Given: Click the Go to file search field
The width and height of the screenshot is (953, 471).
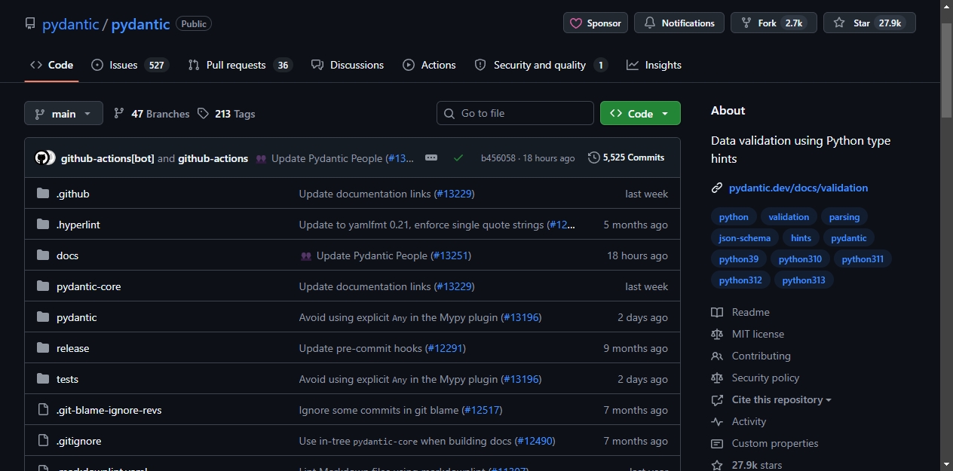Looking at the screenshot, I should pyautogui.click(x=515, y=113).
